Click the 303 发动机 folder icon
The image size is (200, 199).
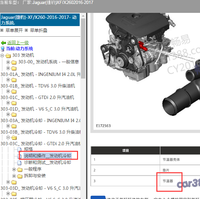point(8,55)
